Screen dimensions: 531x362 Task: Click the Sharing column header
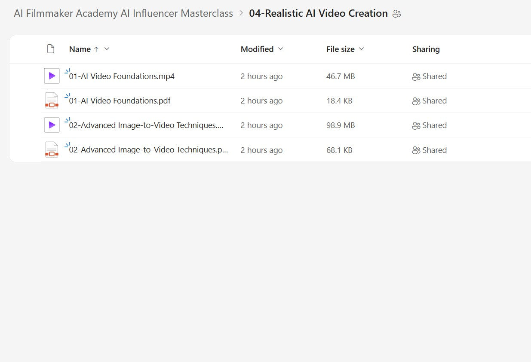(426, 49)
